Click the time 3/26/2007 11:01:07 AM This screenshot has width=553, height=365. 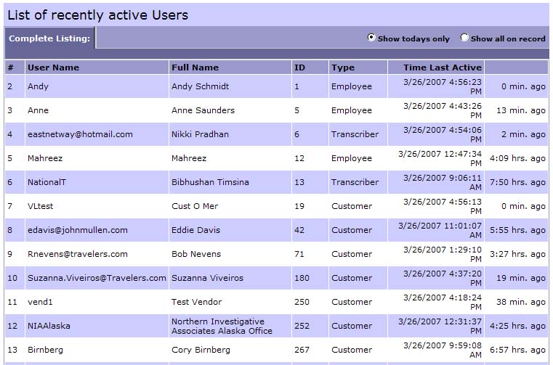(x=440, y=230)
